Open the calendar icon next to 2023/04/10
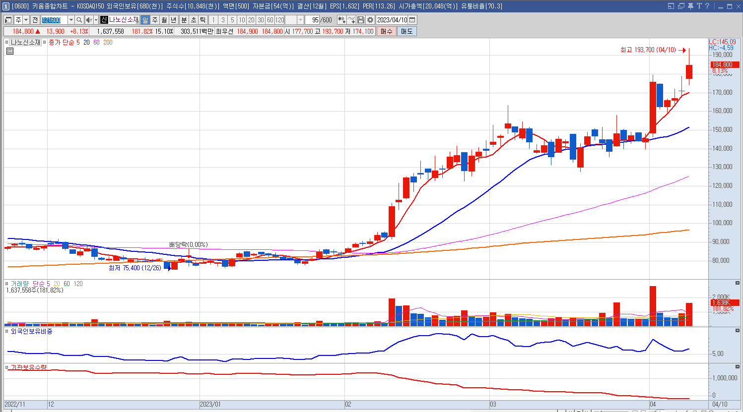Viewport: 743px width, 412px height. tap(412, 20)
